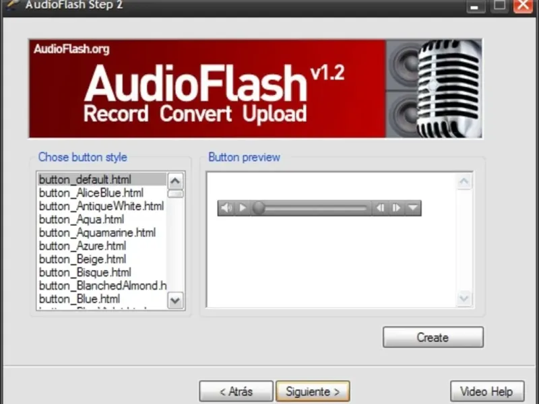
Task: Click the style list scrollbar thumb
Action: tap(175, 194)
